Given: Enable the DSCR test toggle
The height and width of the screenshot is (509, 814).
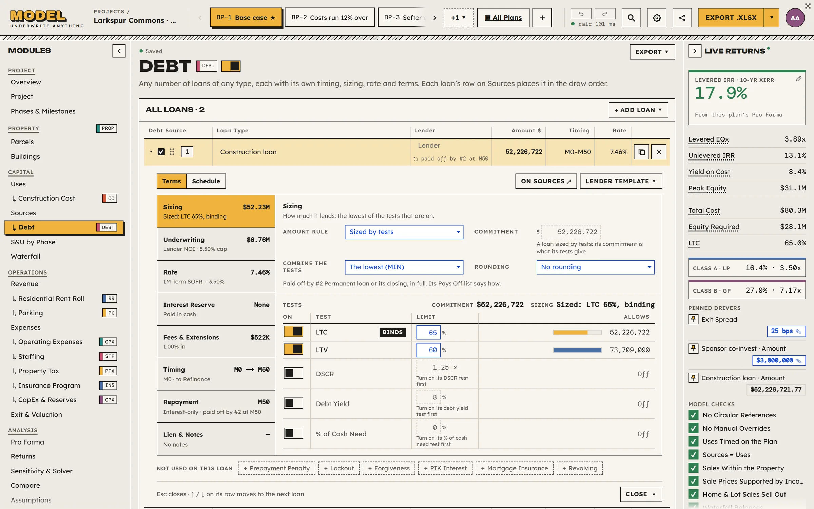Looking at the screenshot, I should 293,373.
